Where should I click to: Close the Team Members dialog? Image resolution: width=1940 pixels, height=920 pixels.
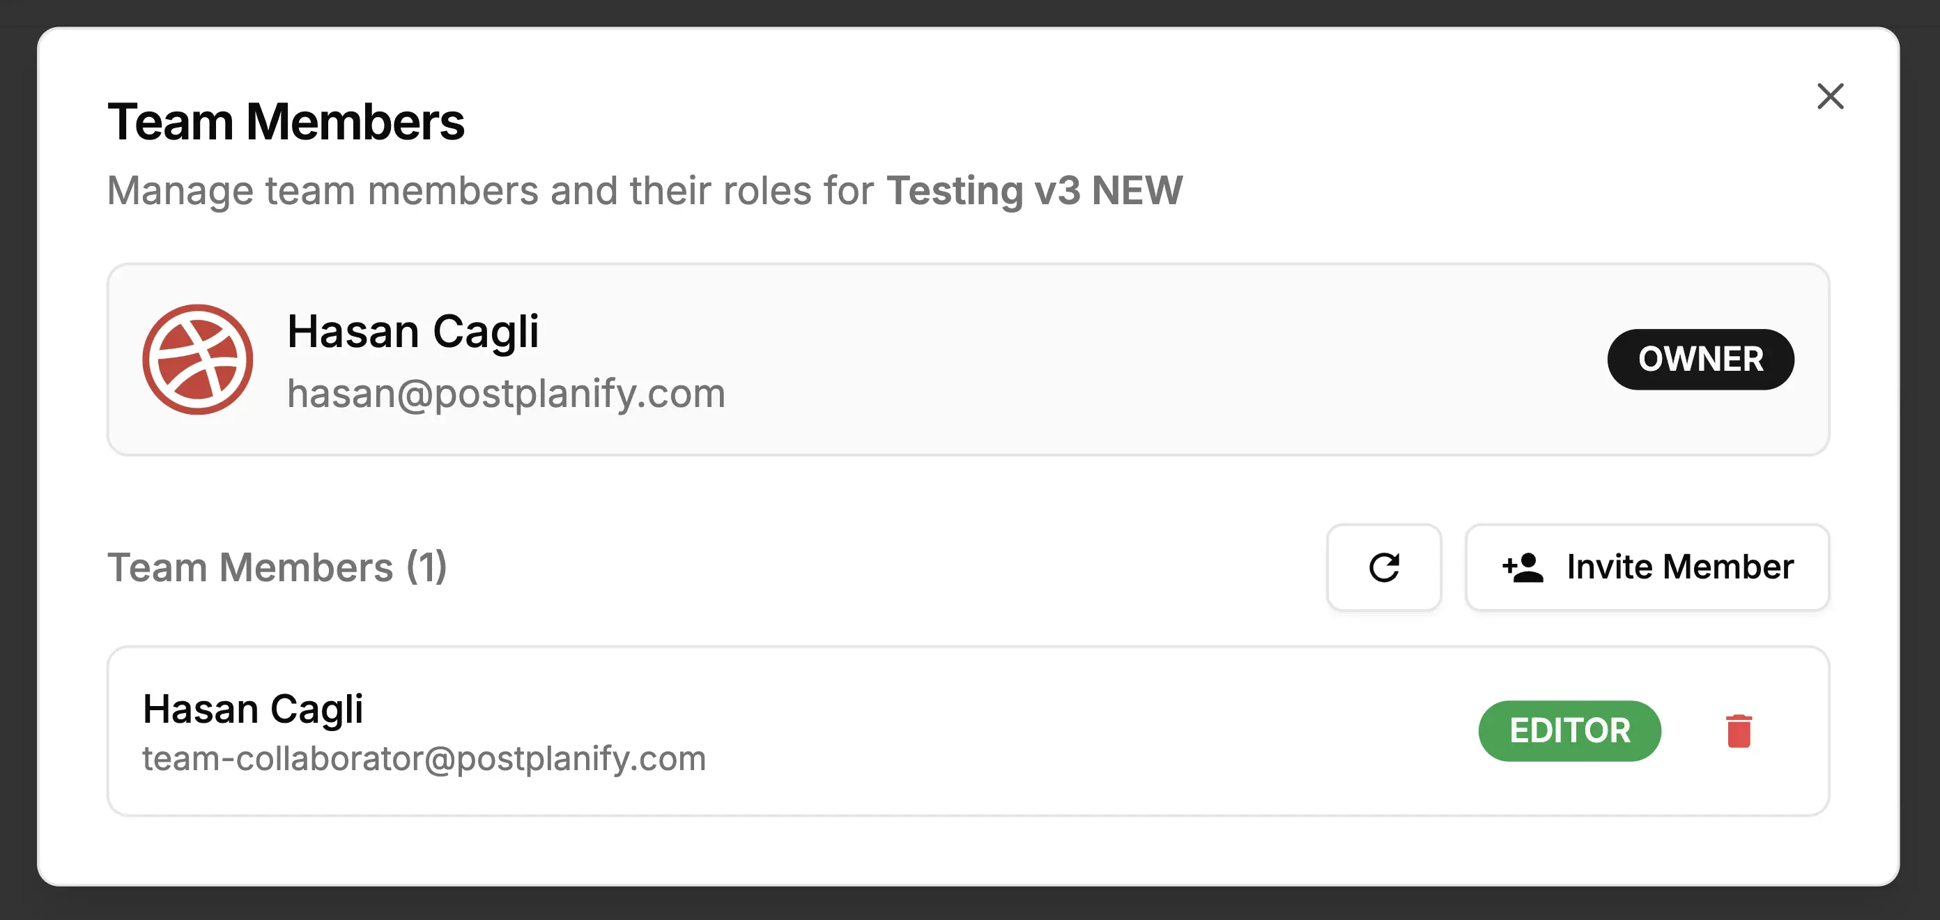(x=1829, y=96)
